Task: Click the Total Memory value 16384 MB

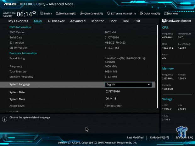Action: [x=111, y=72]
